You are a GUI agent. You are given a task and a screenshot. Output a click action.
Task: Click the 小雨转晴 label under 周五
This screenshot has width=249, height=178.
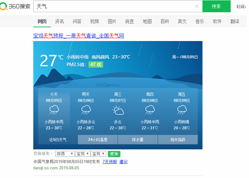[182, 122]
